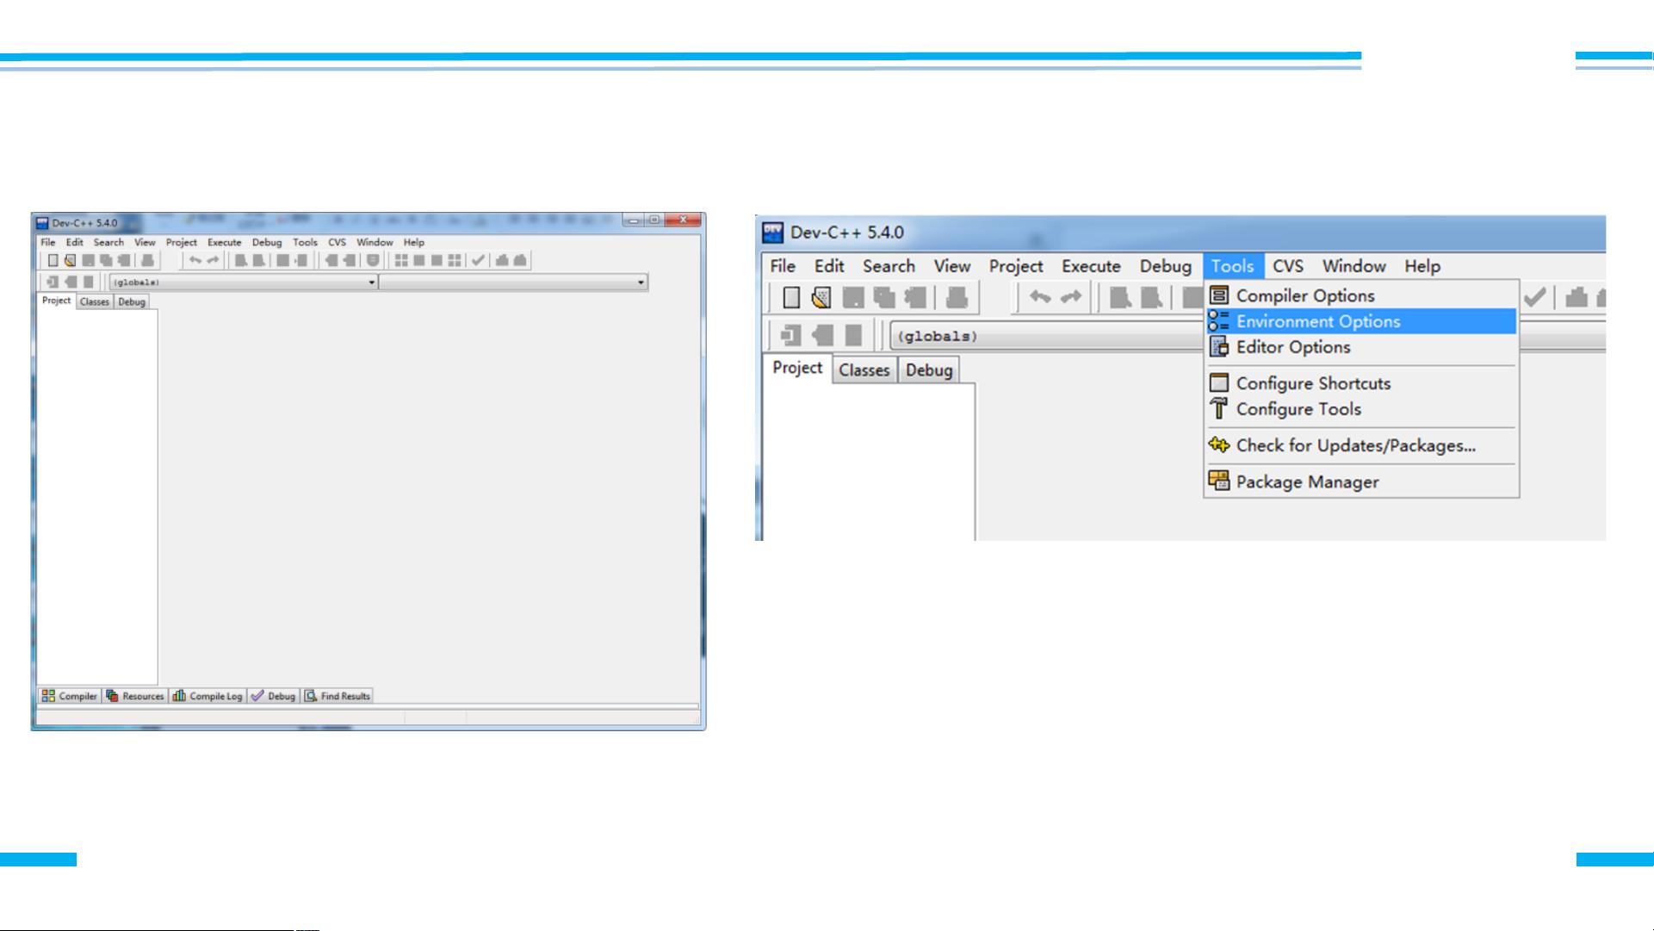Screen dimensions: 1654x931
Task: Open Compiler Options from the Tools dropdown
Action: pyautogui.click(x=1304, y=295)
